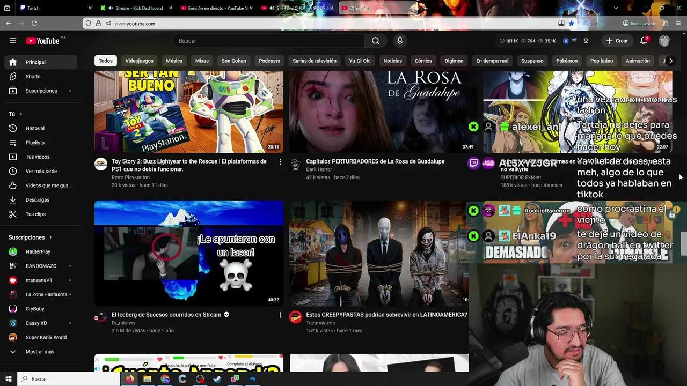Viewport: 687px width, 386px height.
Task: Click the Crear button
Action: click(617, 41)
